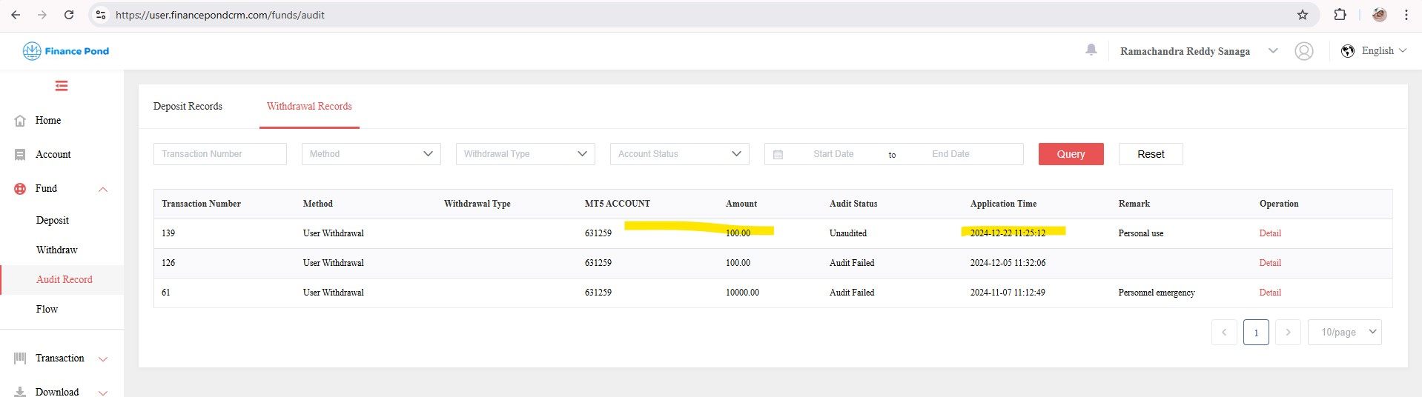1422x397 pixels.
Task: Click the calendar icon in date range
Action: click(778, 154)
